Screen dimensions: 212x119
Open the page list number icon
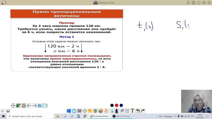click(45, 105)
